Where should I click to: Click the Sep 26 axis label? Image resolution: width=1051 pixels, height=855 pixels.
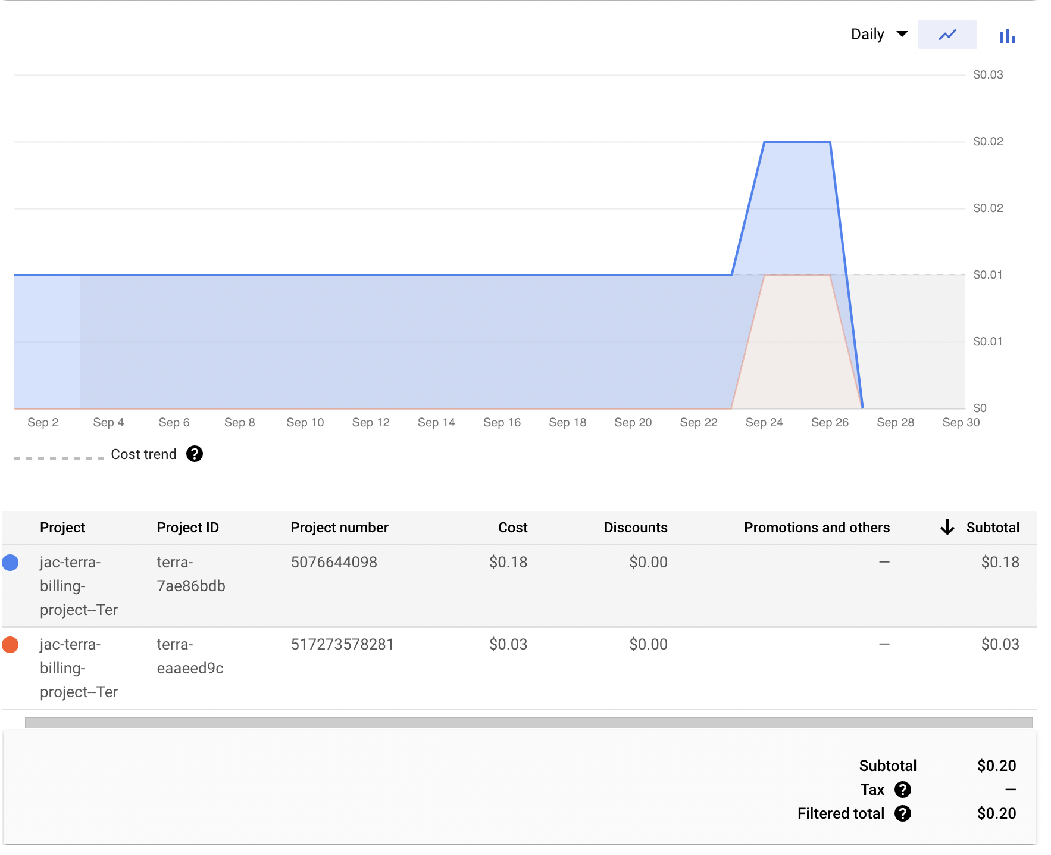tap(830, 422)
